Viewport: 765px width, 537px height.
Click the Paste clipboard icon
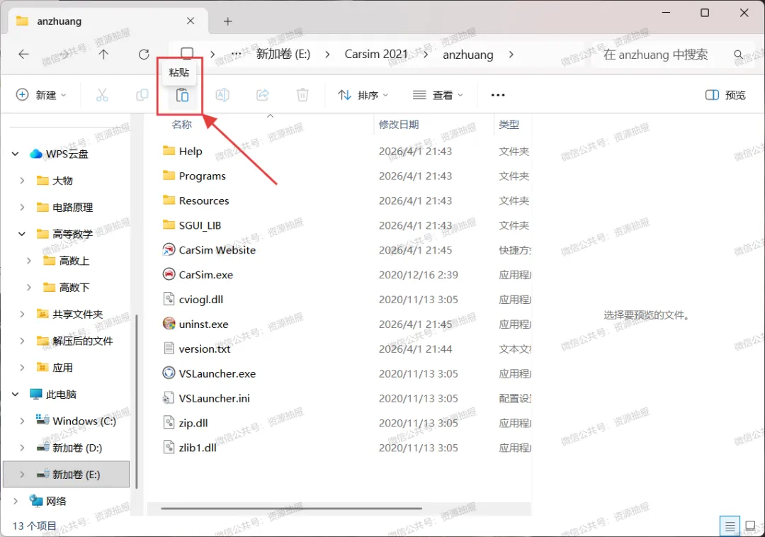[182, 95]
